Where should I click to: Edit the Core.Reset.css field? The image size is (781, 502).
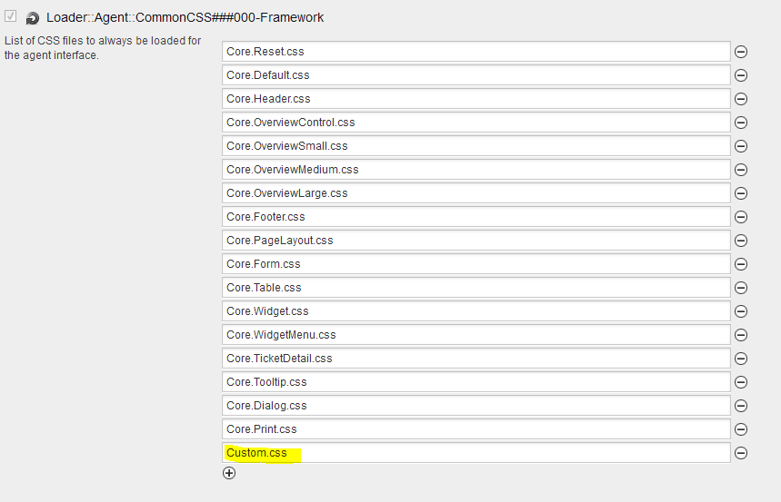pos(476,52)
